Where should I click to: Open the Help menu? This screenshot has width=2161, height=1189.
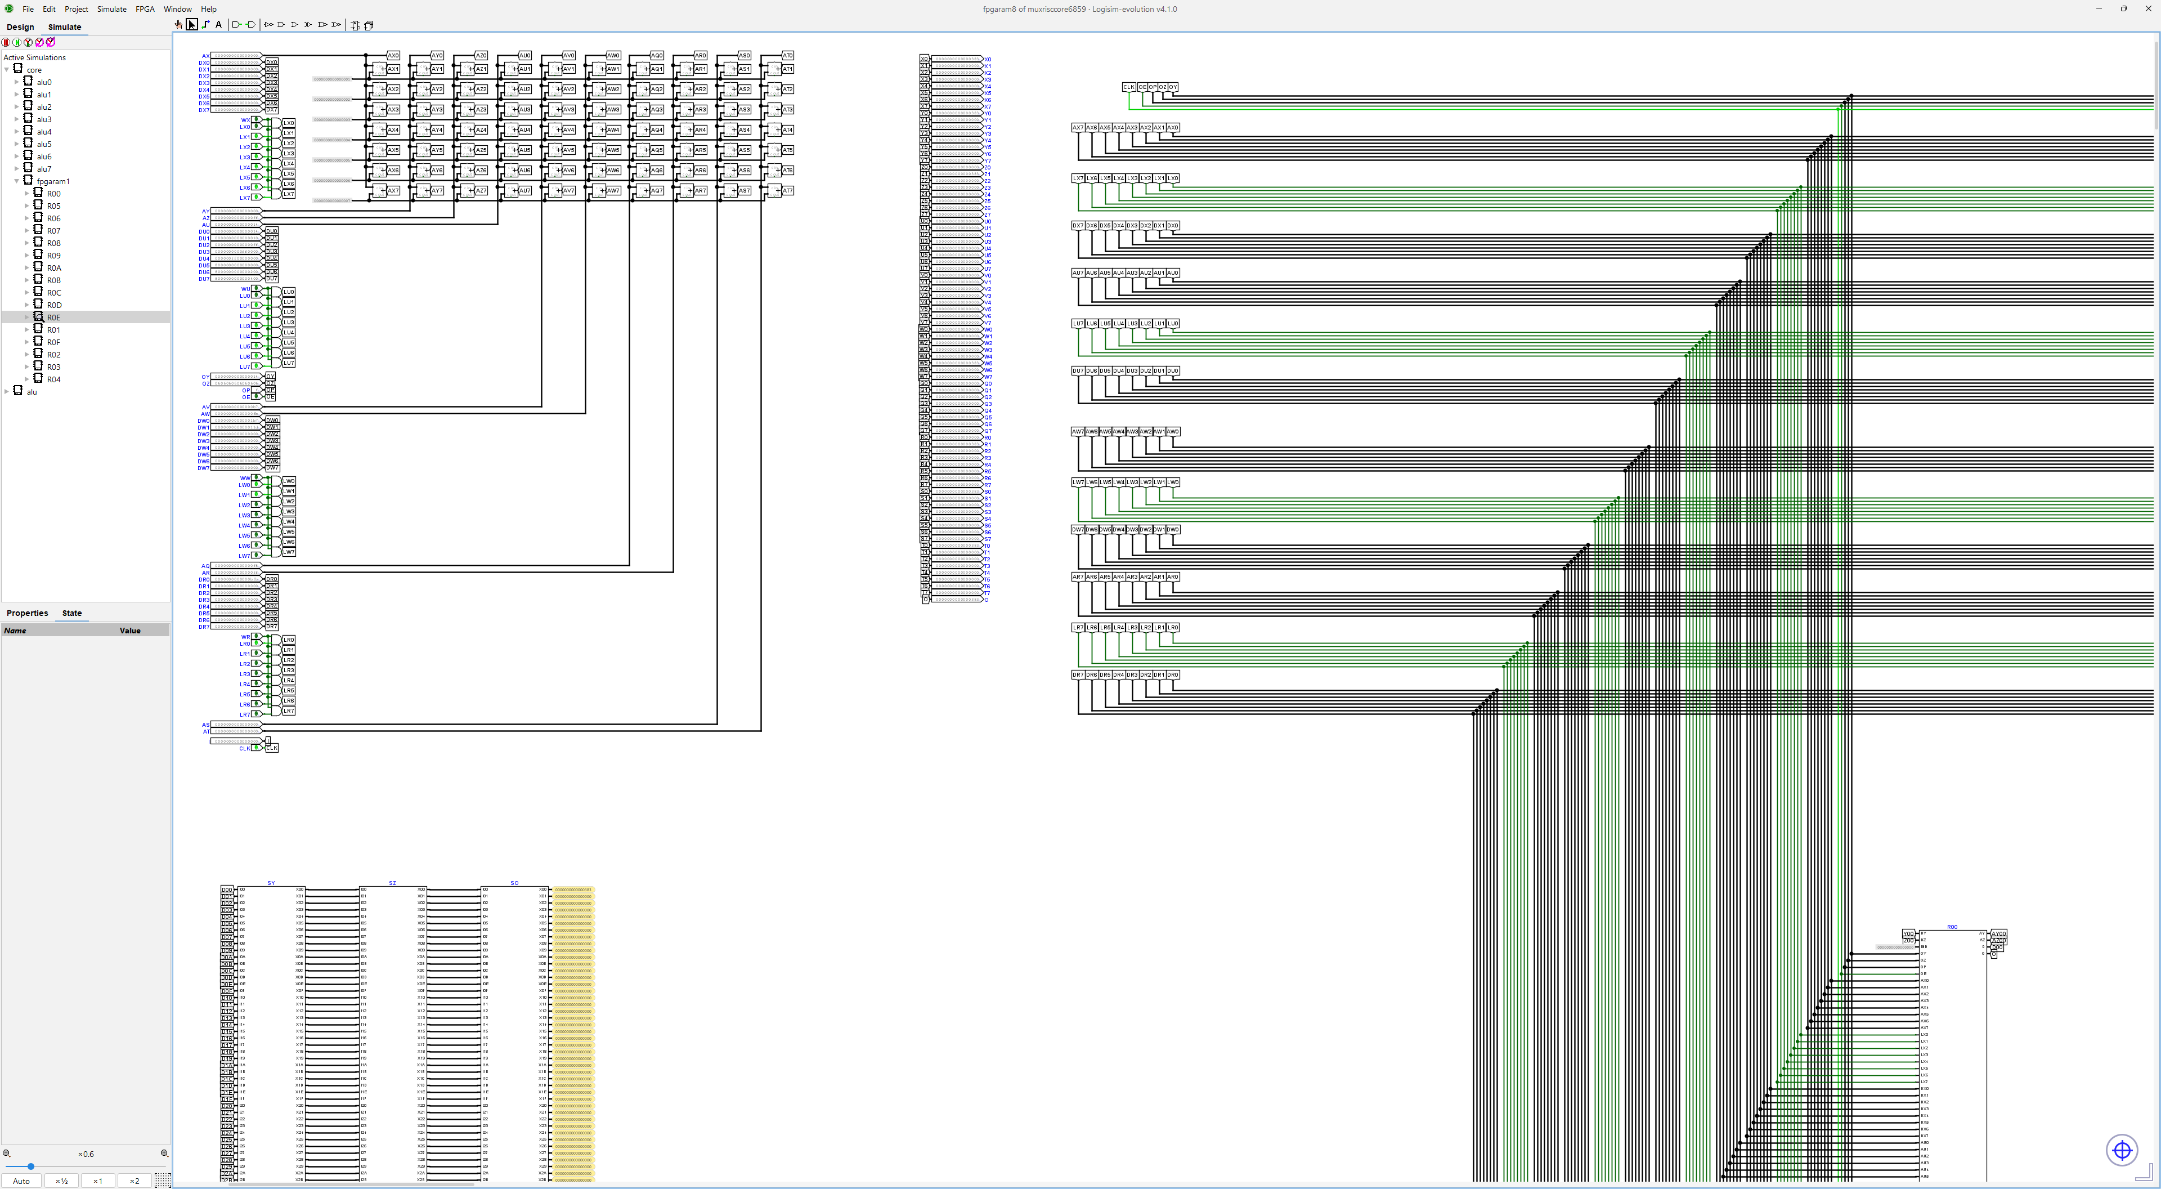(209, 9)
